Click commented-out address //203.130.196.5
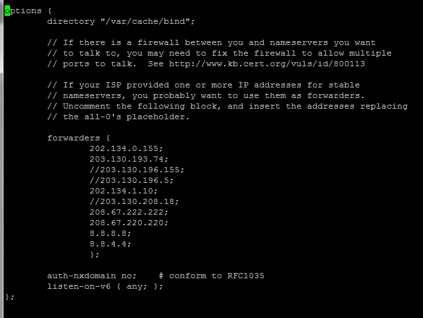The width and height of the screenshot is (423, 318). (x=132, y=180)
